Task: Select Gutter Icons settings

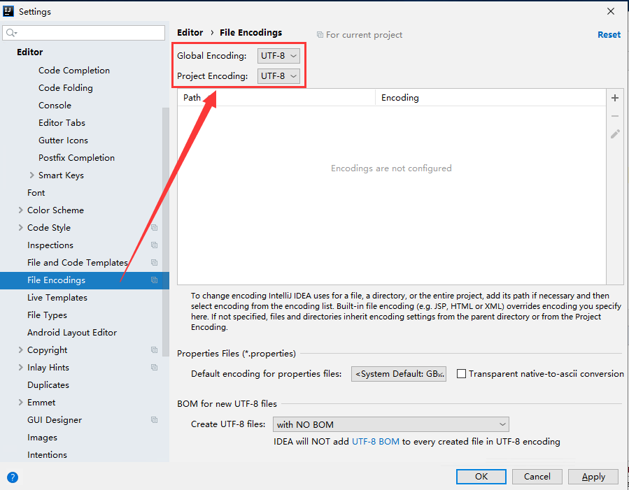Action: click(63, 140)
